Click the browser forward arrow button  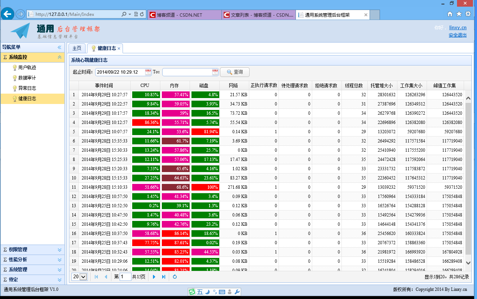21,14
